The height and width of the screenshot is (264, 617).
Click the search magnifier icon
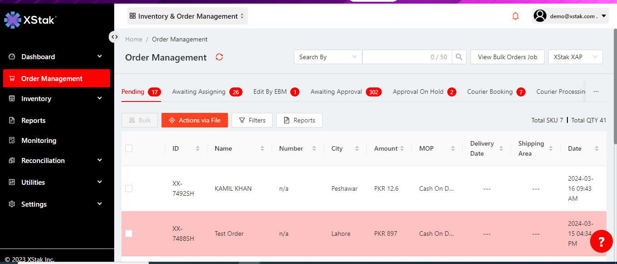459,57
